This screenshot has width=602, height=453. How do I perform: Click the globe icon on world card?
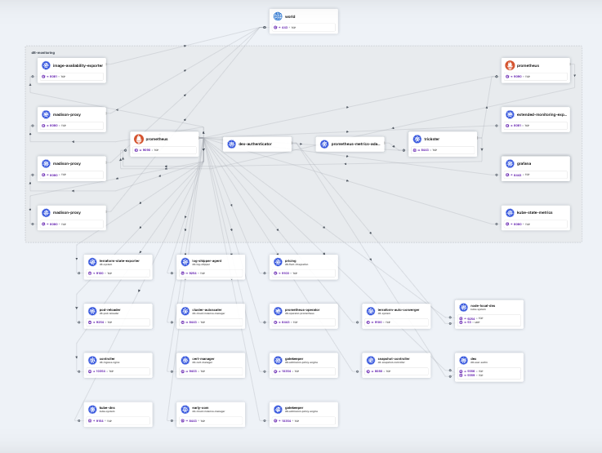[278, 16]
